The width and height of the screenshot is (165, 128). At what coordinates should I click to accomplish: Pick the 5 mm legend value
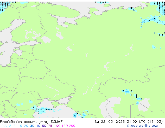point(15,126)
